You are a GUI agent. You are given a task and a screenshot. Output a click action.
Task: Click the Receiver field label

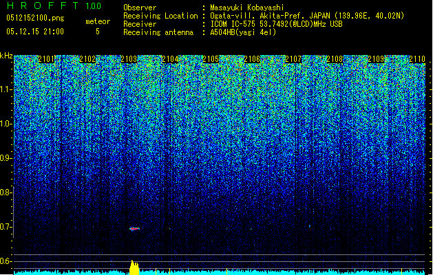[140, 24]
